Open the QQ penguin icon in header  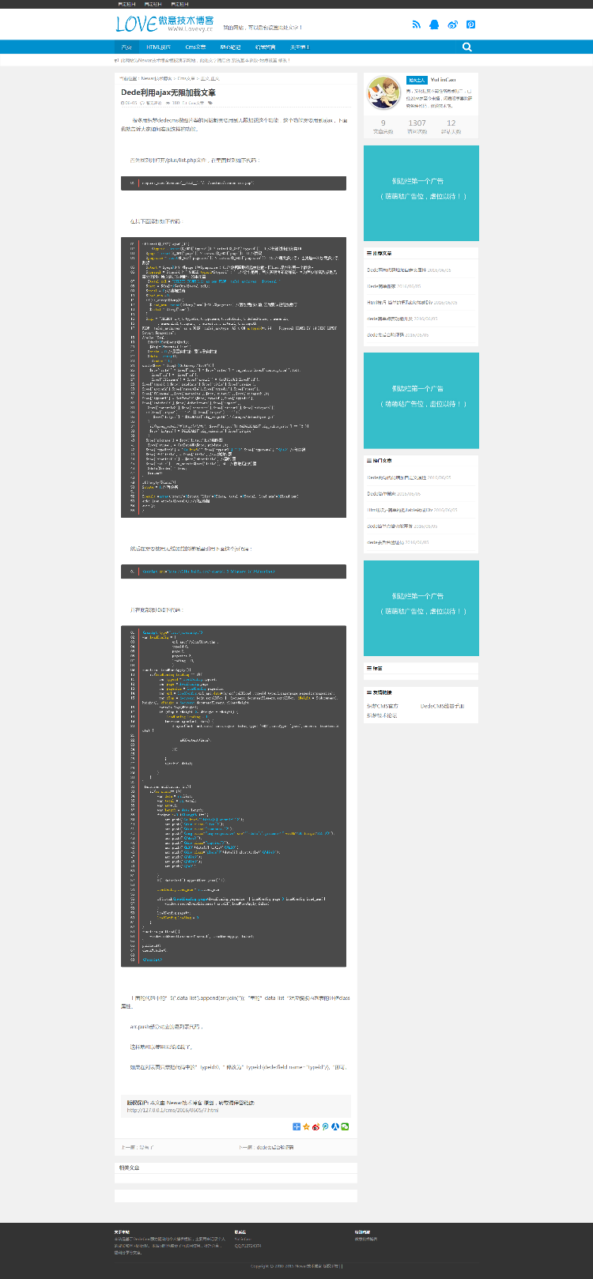click(434, 25)
